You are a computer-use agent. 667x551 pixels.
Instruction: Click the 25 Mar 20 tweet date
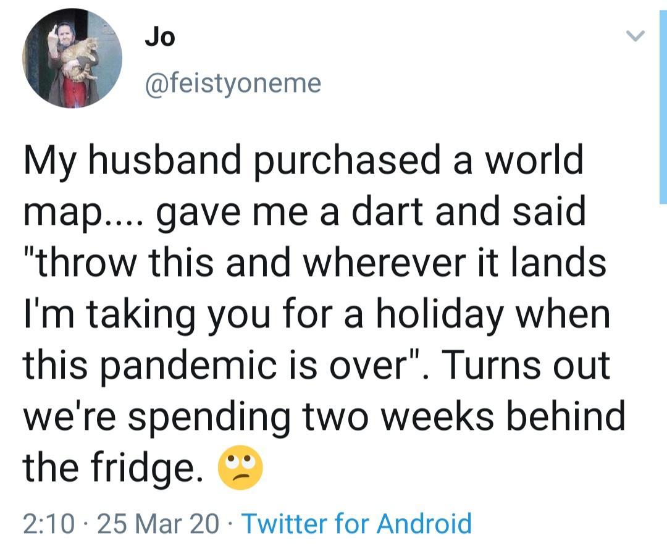tap(158, 524)
